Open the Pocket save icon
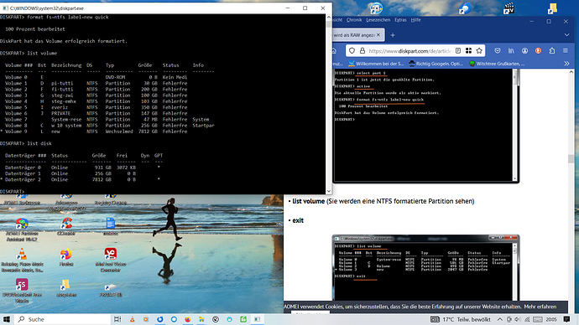This screenshot has height=325, width=579. tap(498, 51)
